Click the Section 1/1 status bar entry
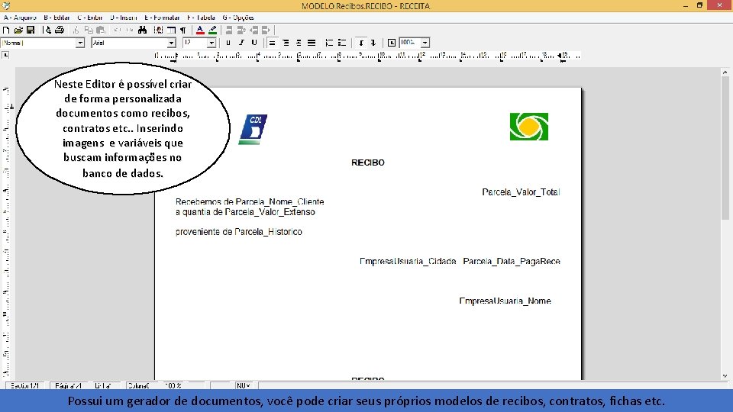Screen dimensions: 733x412 24,386
